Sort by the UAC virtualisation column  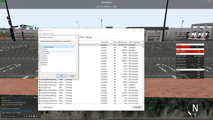(x=135, y=42)
